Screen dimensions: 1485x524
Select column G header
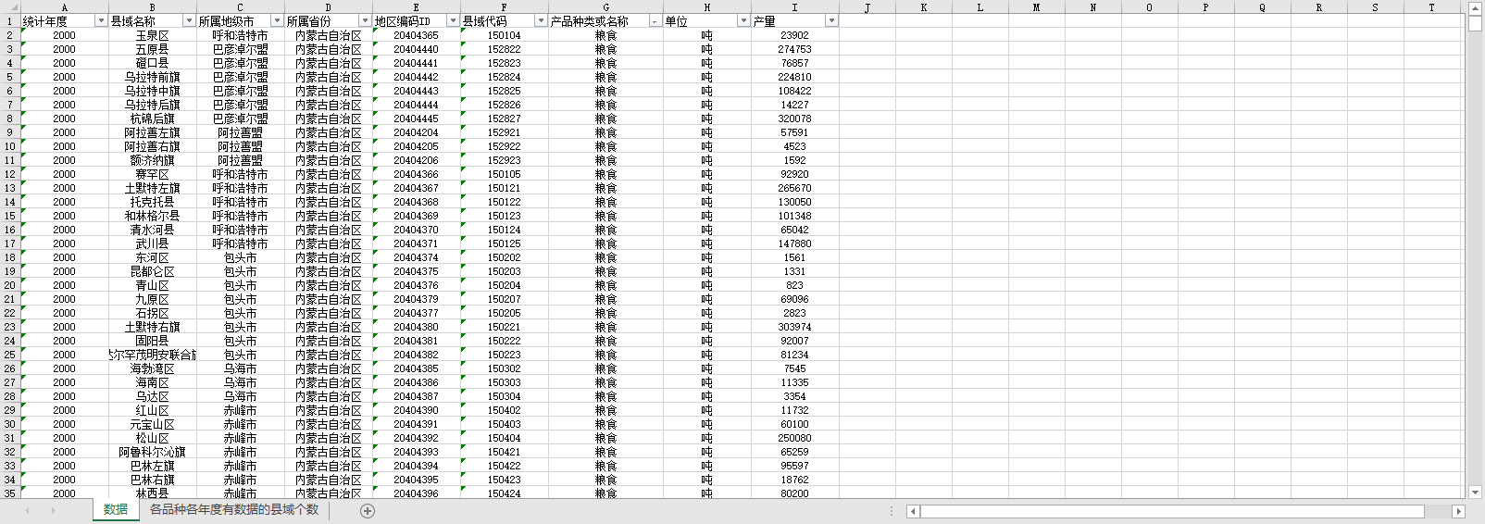(x=605, y=7)
